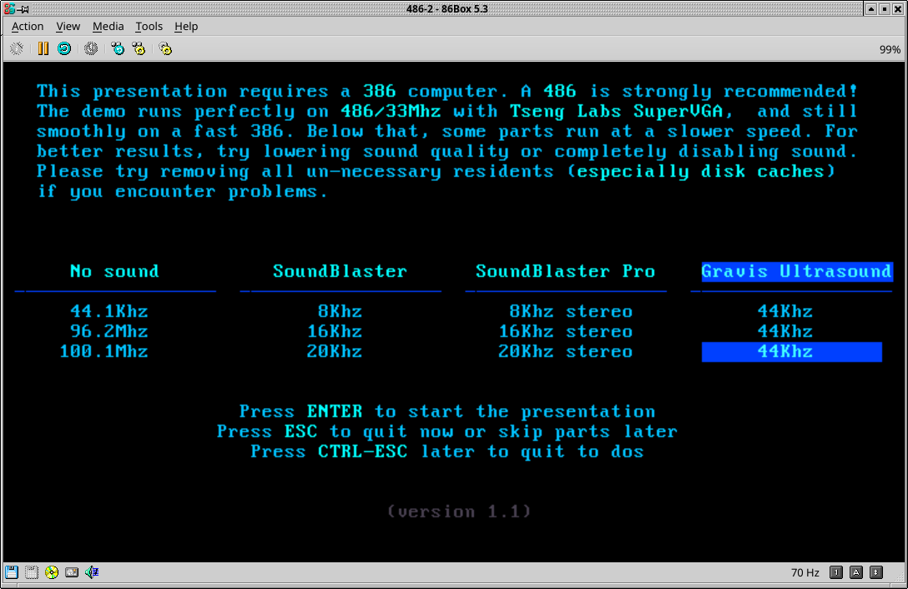The image size is (908, 589).
Task: Click the 'SoundBlaster' column header
Action: click(x=340, y=271)
